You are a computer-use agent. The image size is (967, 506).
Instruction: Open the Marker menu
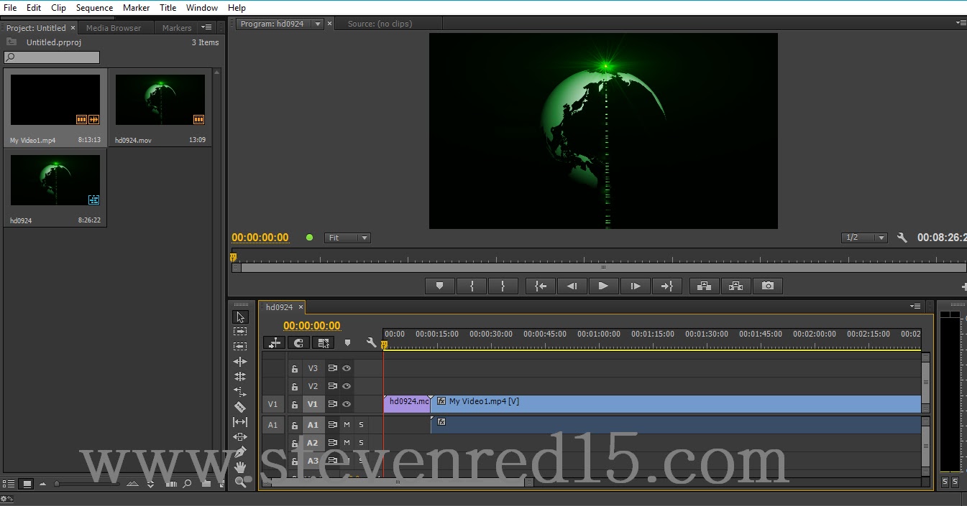point(136,8)
